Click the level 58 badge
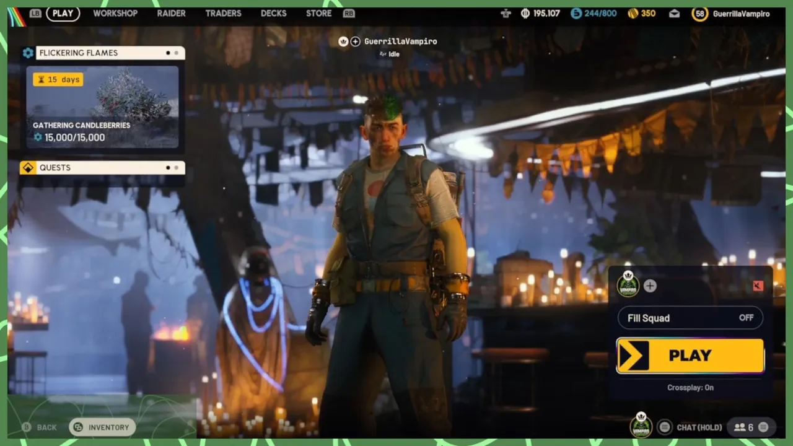 tap(700, 14)
